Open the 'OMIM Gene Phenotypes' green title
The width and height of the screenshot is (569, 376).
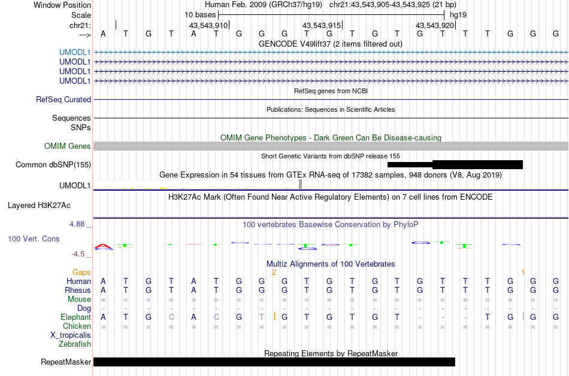pyautogui.click(x=331, y=137)
